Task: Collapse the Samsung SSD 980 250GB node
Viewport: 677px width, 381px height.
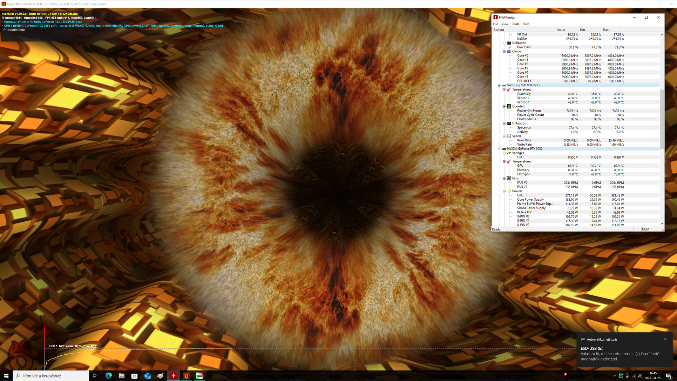Action: coord(499,85)
